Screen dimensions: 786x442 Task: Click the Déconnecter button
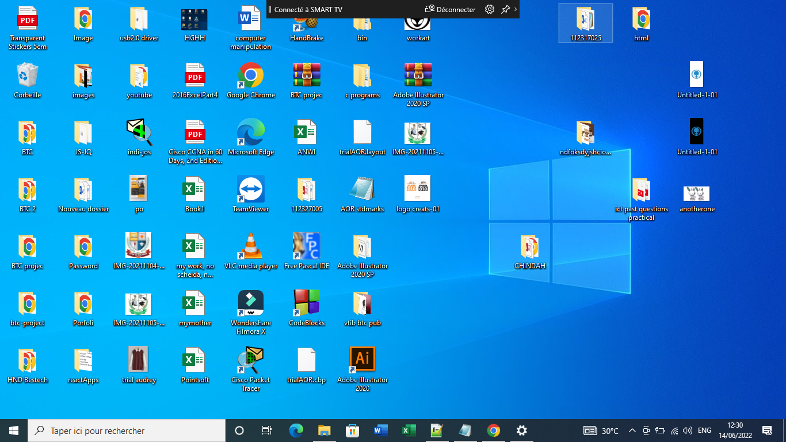(x=450, y=9)
